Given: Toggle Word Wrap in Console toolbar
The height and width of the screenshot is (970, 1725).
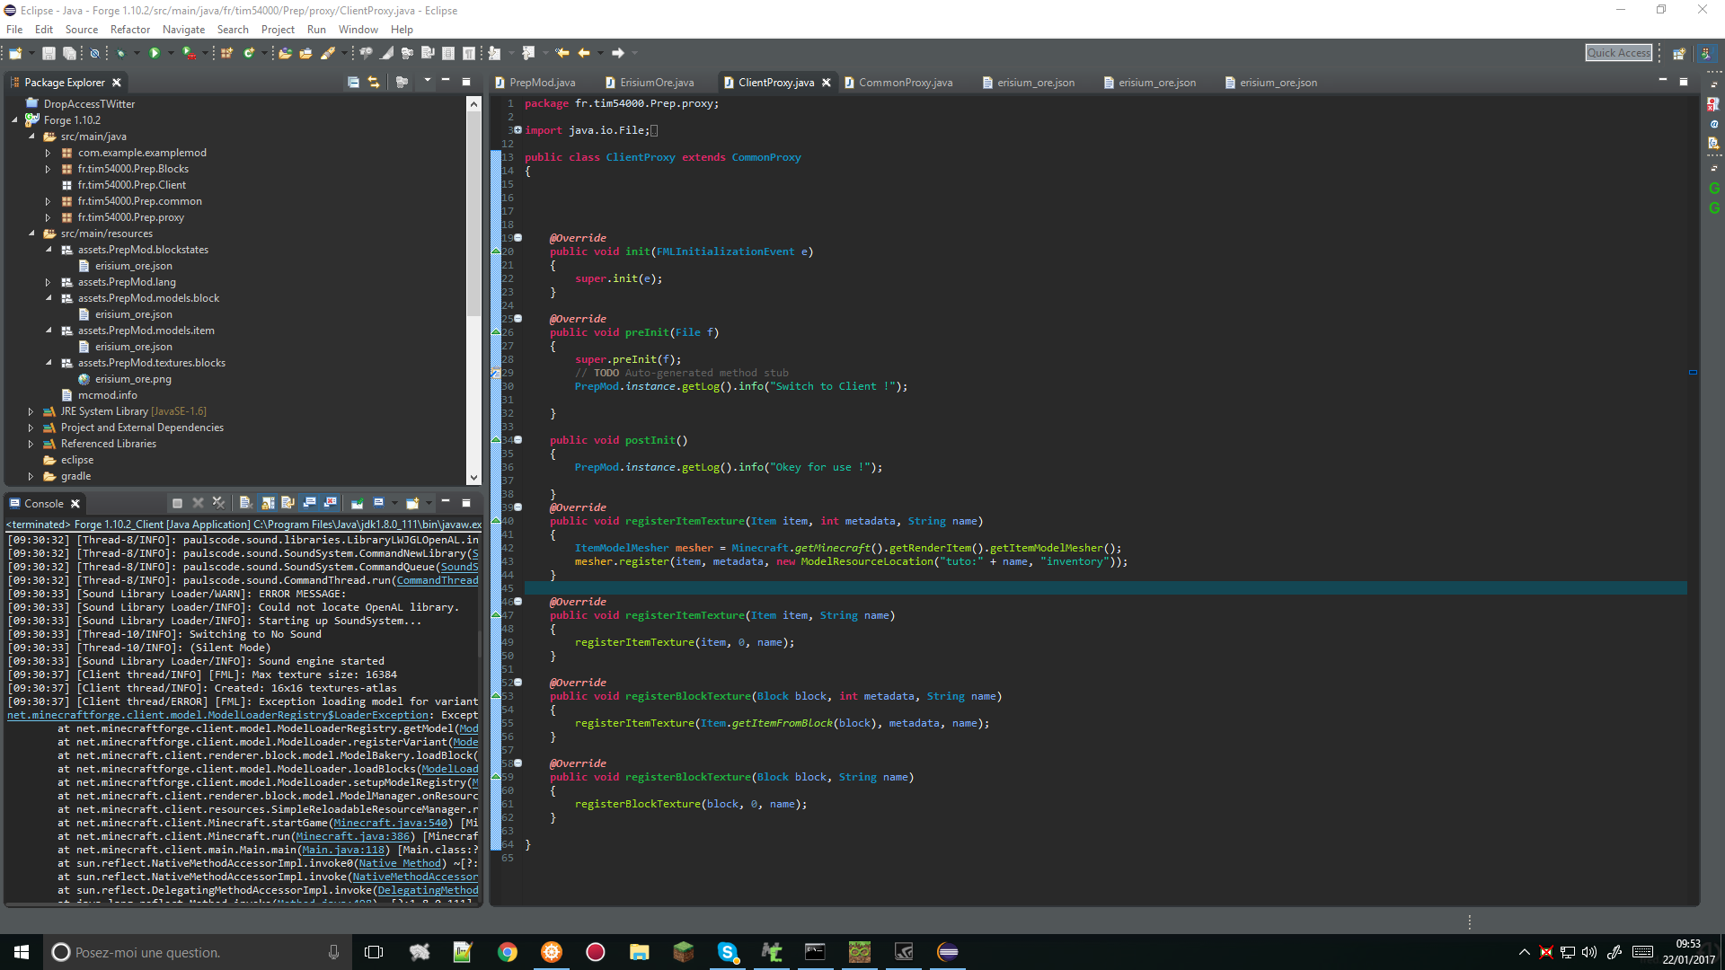Looking at the screenshot, I should pos(287,503).
